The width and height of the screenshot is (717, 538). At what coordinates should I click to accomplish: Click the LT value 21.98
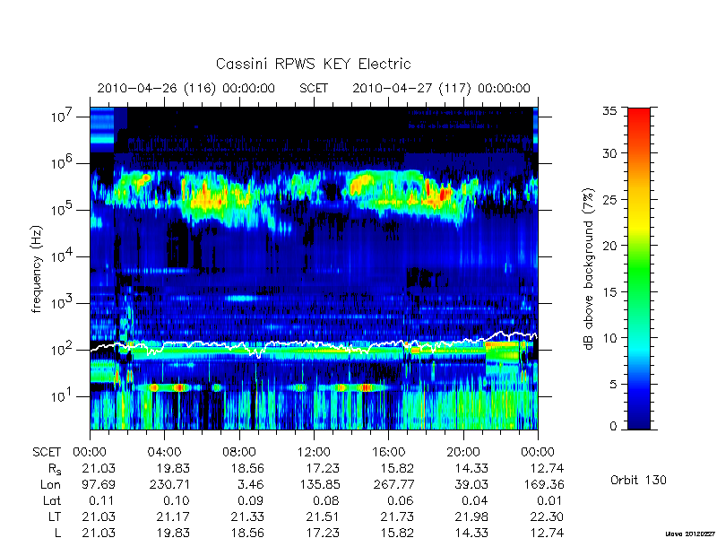click(471, 517)
